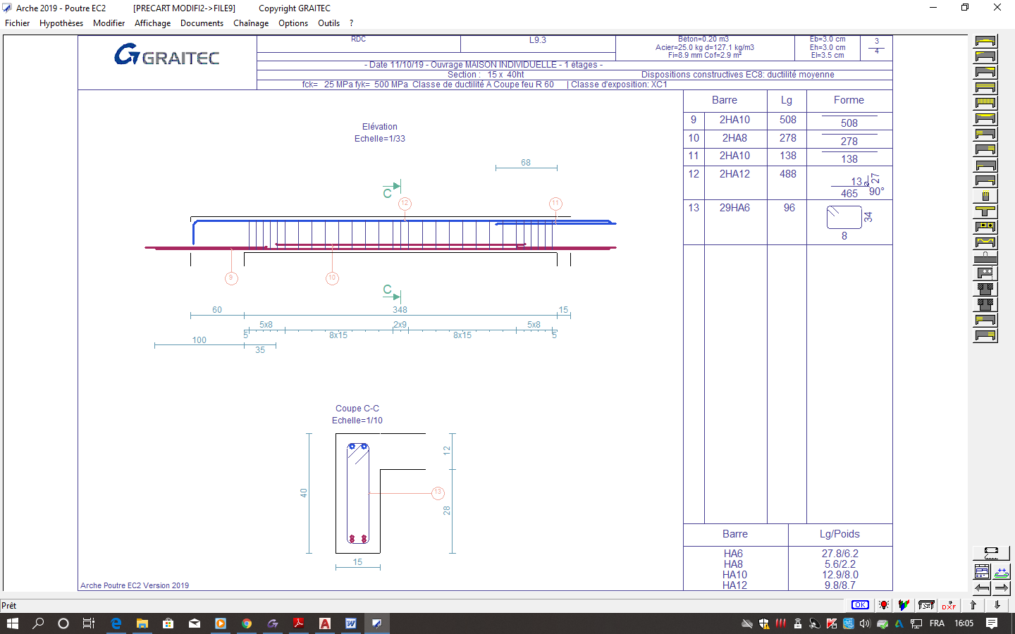This screenshot has width=1015, height=634.
Task: Open AutoCAD from taskbar
Action: click(x=325, y=623)
